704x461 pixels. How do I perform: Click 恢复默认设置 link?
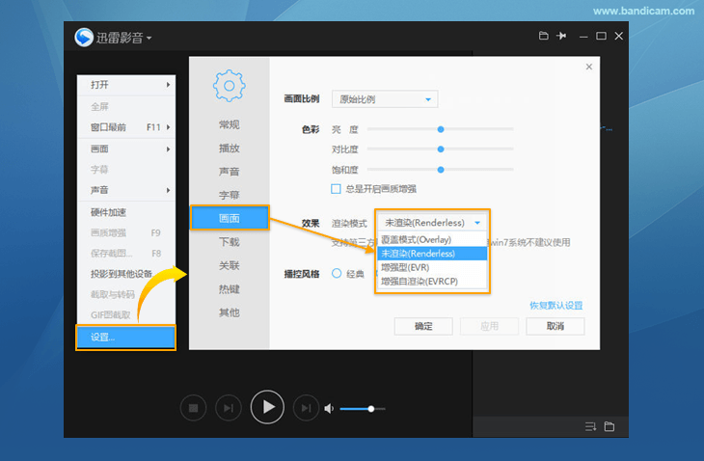[555, 306]
